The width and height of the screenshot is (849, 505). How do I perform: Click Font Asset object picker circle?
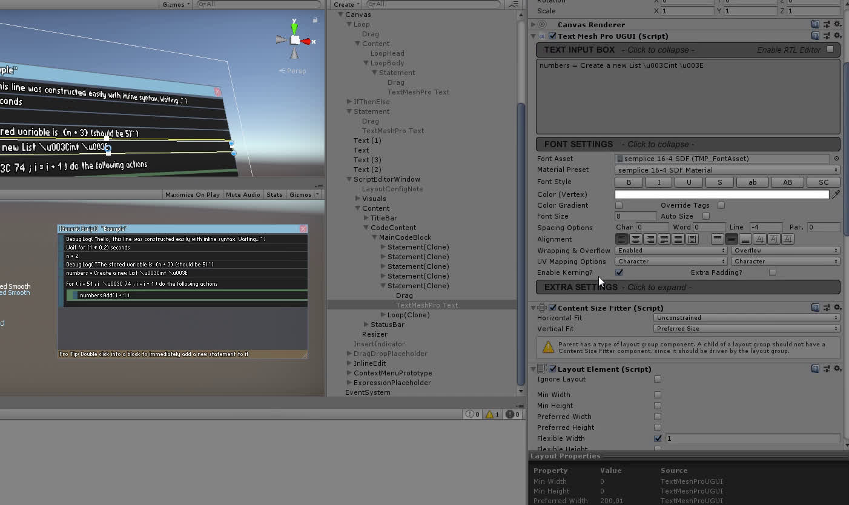click(x=836, y=159)
